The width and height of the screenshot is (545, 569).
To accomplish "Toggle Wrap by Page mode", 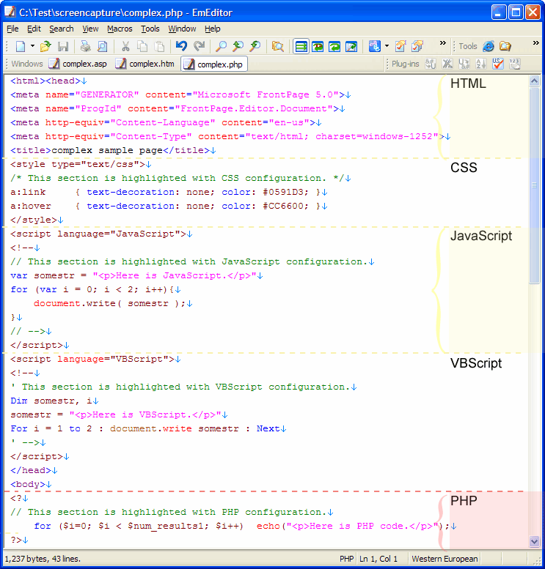I will pos(351,46).
